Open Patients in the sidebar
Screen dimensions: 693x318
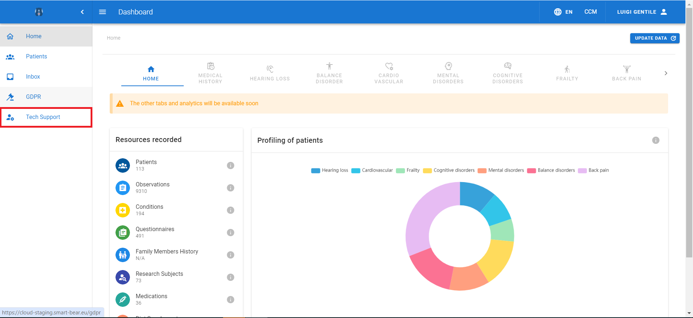[x=46, y=56]
